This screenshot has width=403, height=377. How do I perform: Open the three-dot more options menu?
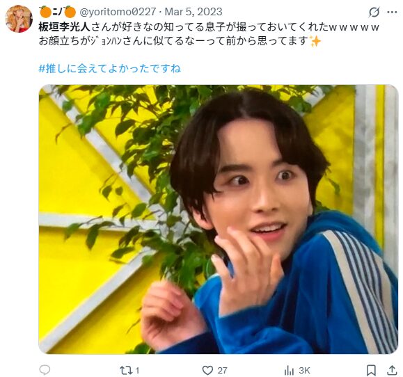coord(392,12)
